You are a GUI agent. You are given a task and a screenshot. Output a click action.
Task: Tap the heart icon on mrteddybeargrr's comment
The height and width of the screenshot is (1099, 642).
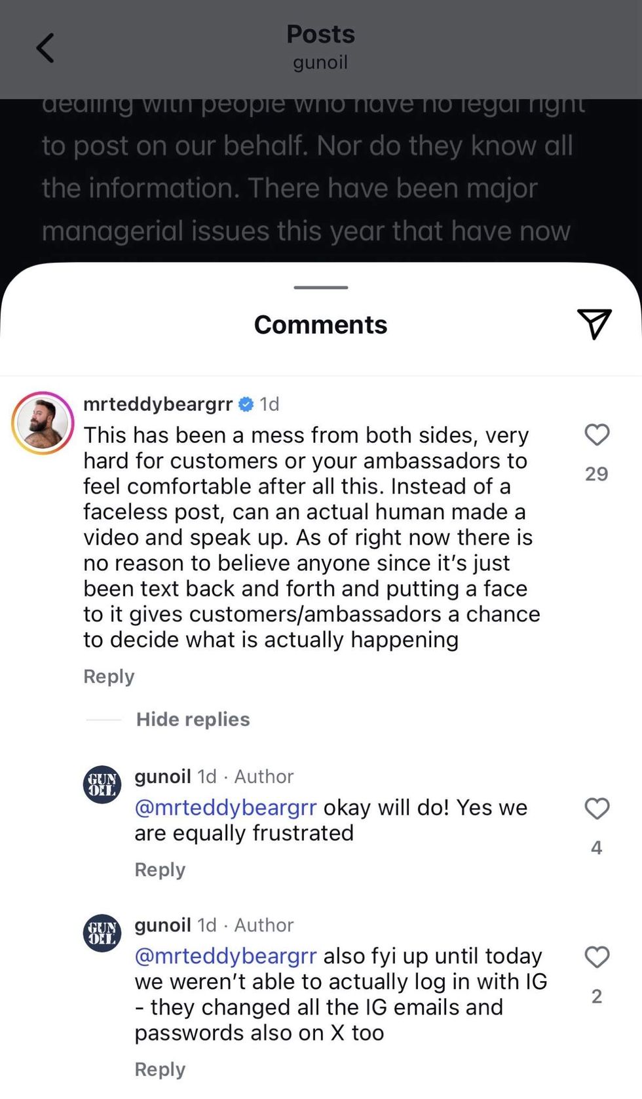[x=597, y=434]
